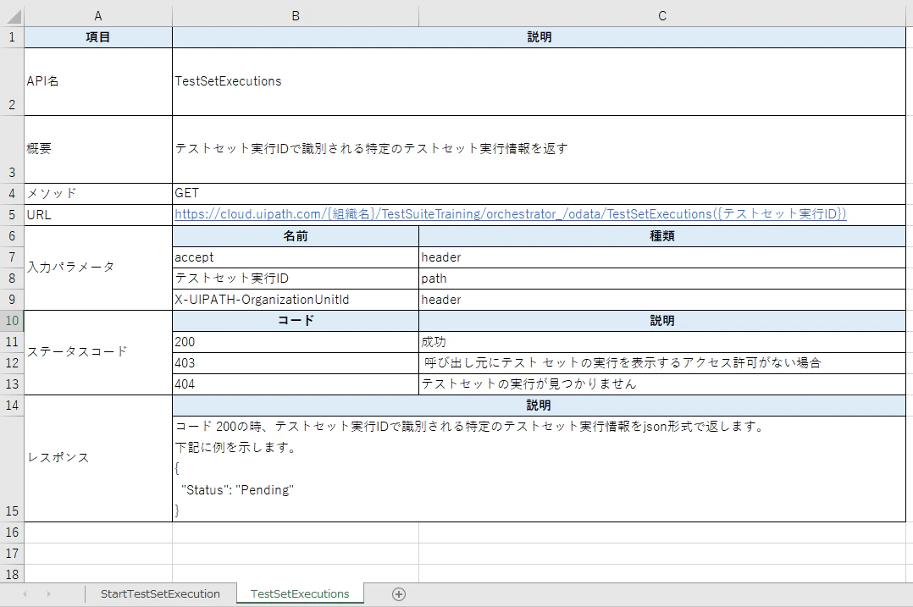Click the cell containing TestSetExecutions API name
Image resolution: width=913 pixels, height=607 pixels.
(539, 81)
